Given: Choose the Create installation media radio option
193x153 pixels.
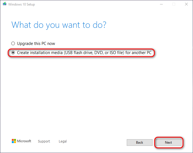Looking at the screenshot, I should (x=13, y=53).
